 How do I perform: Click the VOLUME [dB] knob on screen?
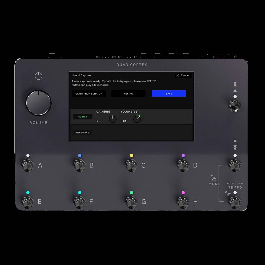[137, 119]
